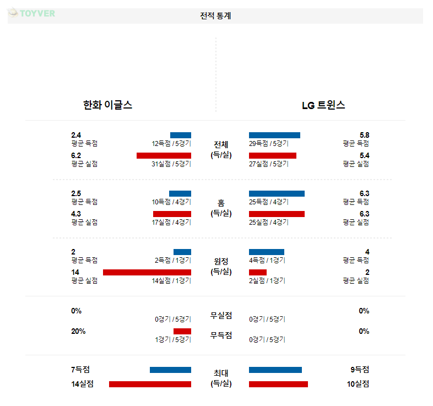Click LG's red 10실점 max bar
The image size is (433, 406).
(x=278, y=384)
